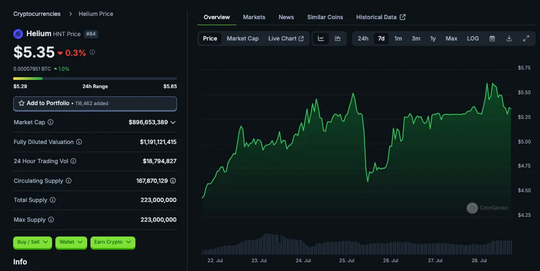Click the #84 rank badge
Viewport: 540px width, 271px height.
91,34
